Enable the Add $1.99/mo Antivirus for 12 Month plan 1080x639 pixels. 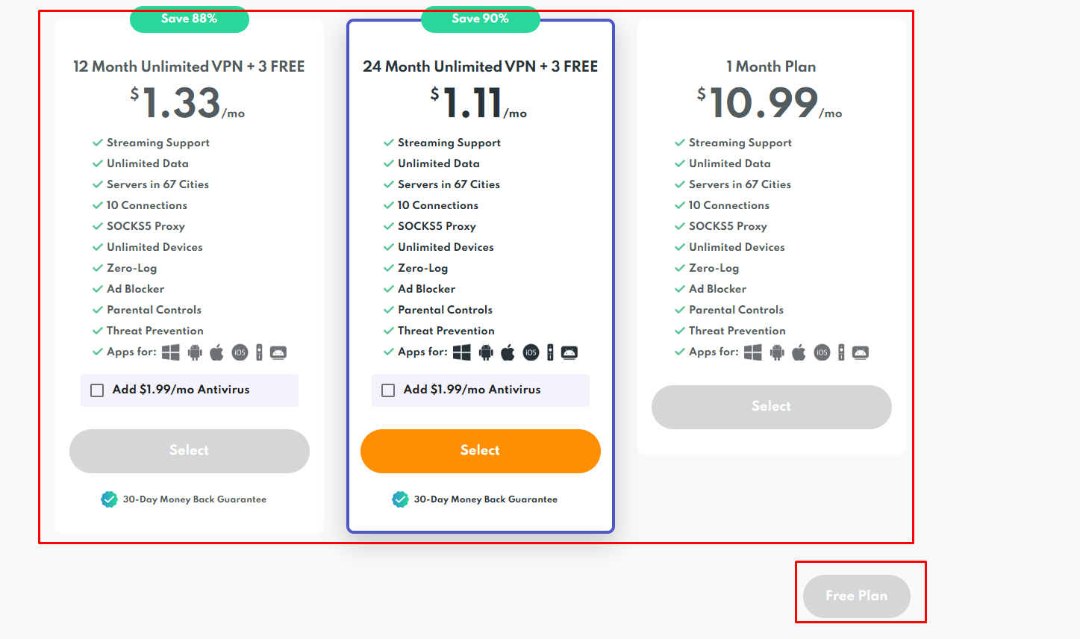[96, 389]
